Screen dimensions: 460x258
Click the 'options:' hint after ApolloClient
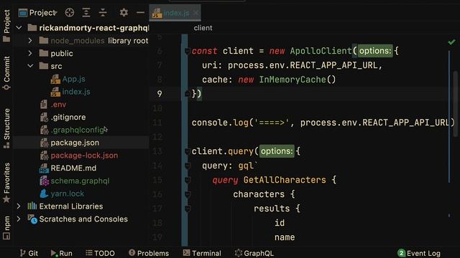click(375, 51)
